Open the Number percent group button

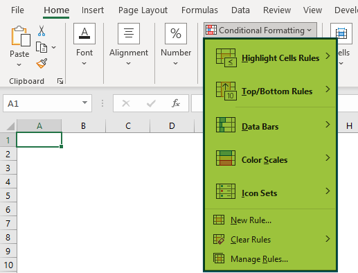(x=176, y=33)
